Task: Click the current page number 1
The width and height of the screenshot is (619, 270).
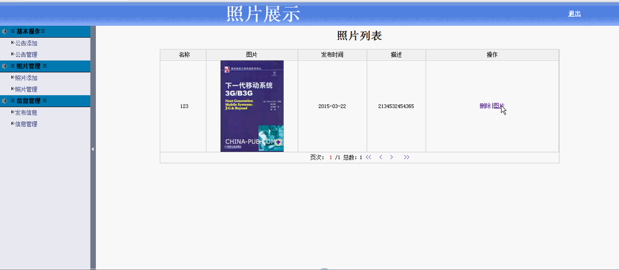Action: pos(331,158)
